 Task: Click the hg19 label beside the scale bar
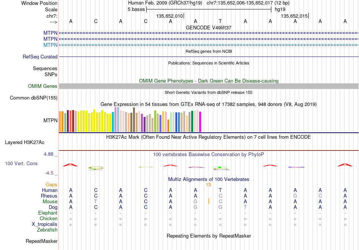pos(280,9)
